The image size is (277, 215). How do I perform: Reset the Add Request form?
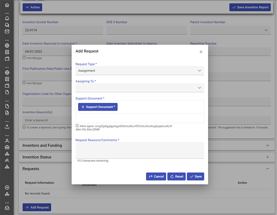pos(176,177)
